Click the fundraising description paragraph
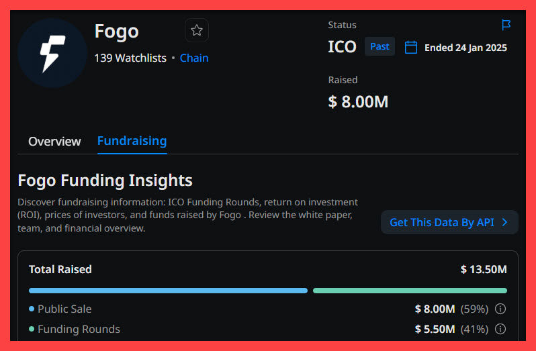 point(187,215)
